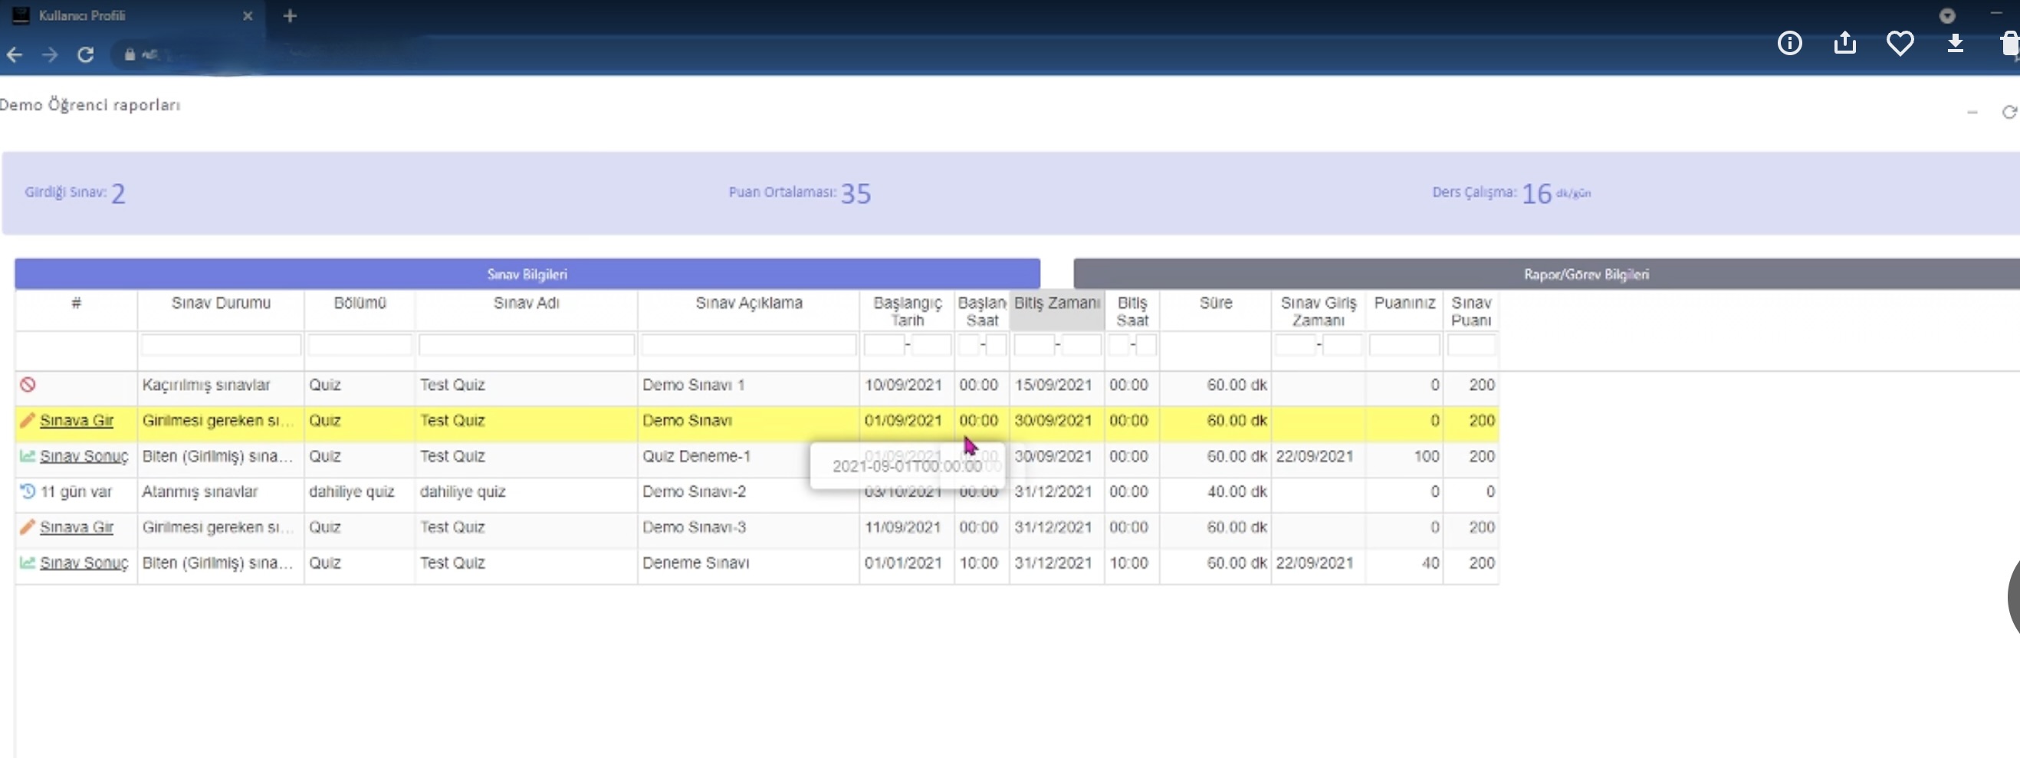This screenshot has height=758, width=2020.
Task: Click the Puan Ortalaması value 35
Action: pos(856,194)
